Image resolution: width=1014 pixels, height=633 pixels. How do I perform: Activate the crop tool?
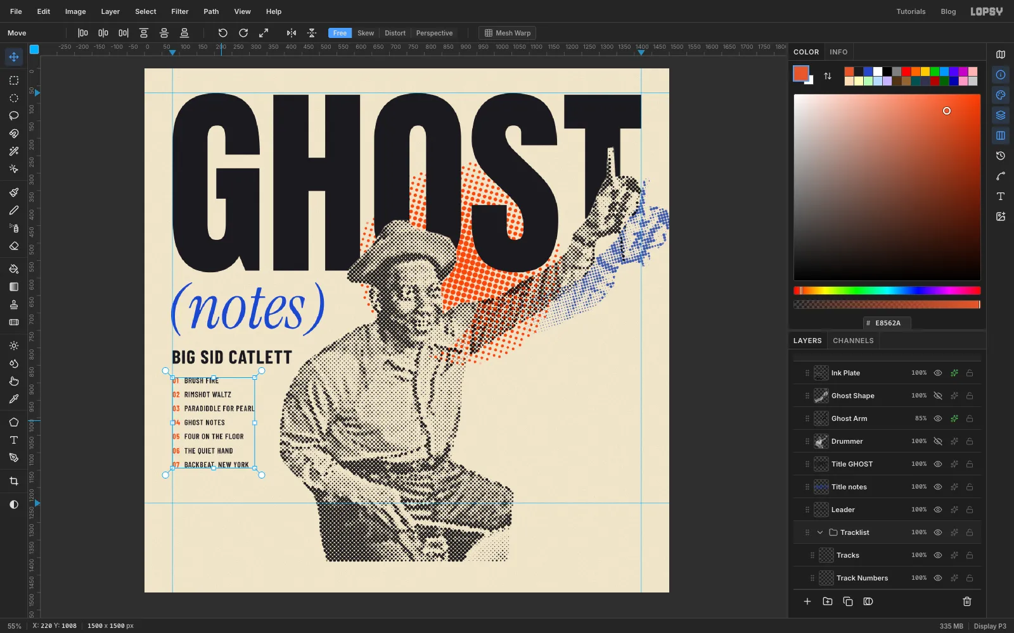pyautogui.click(x=14, y=482)
